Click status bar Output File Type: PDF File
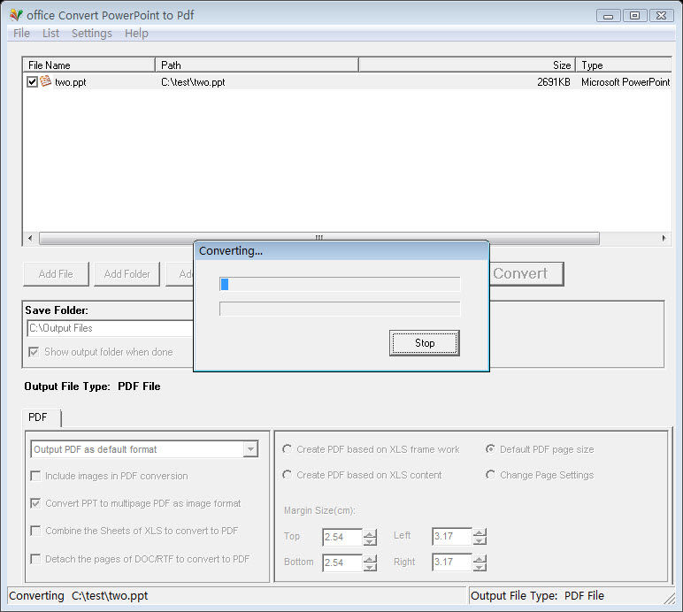 pos(537,595)
